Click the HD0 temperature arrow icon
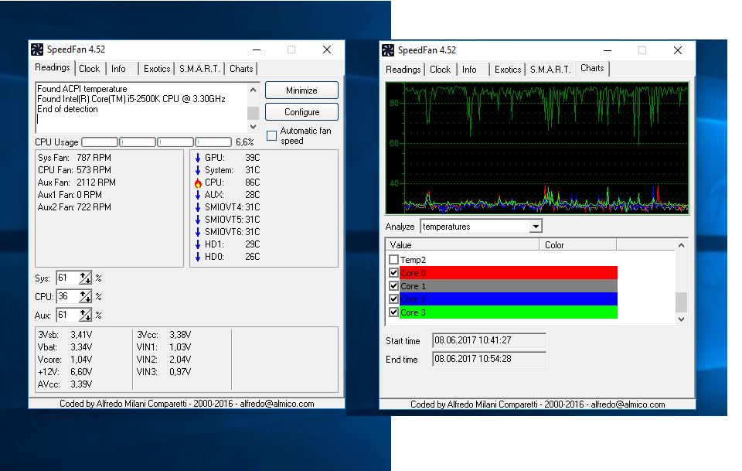Image resolution: width=742 pixels, height=471 pixels. (x=198, y=257)
